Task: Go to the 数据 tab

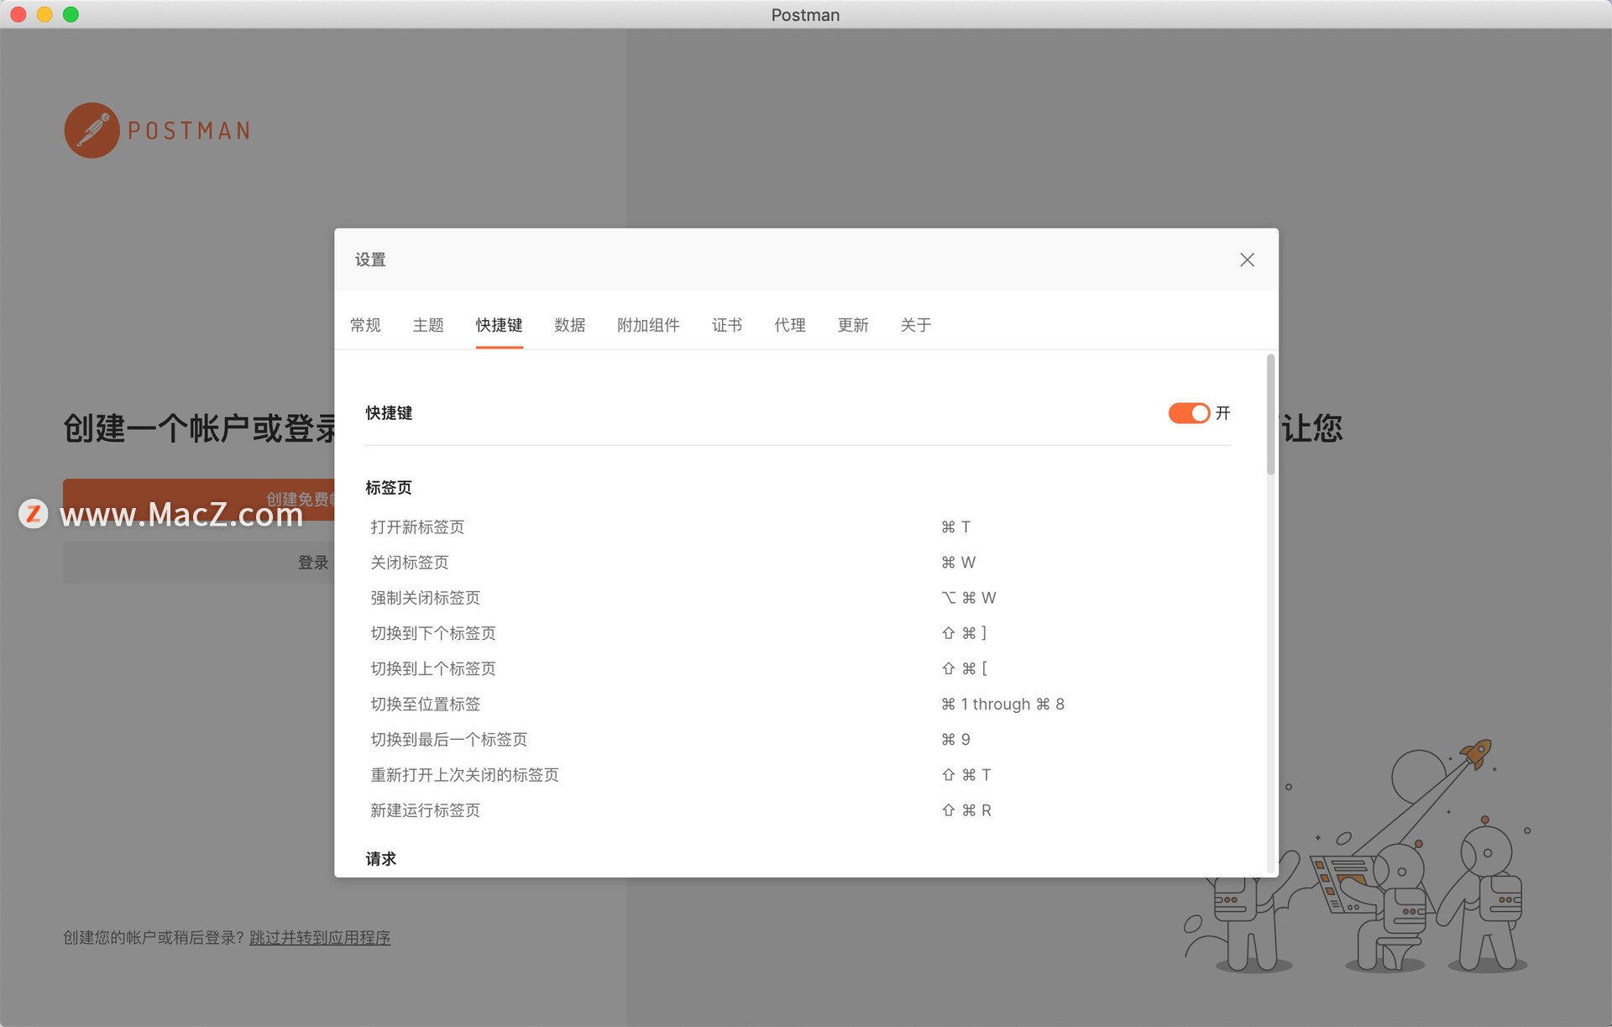Action: coord(569,325)
